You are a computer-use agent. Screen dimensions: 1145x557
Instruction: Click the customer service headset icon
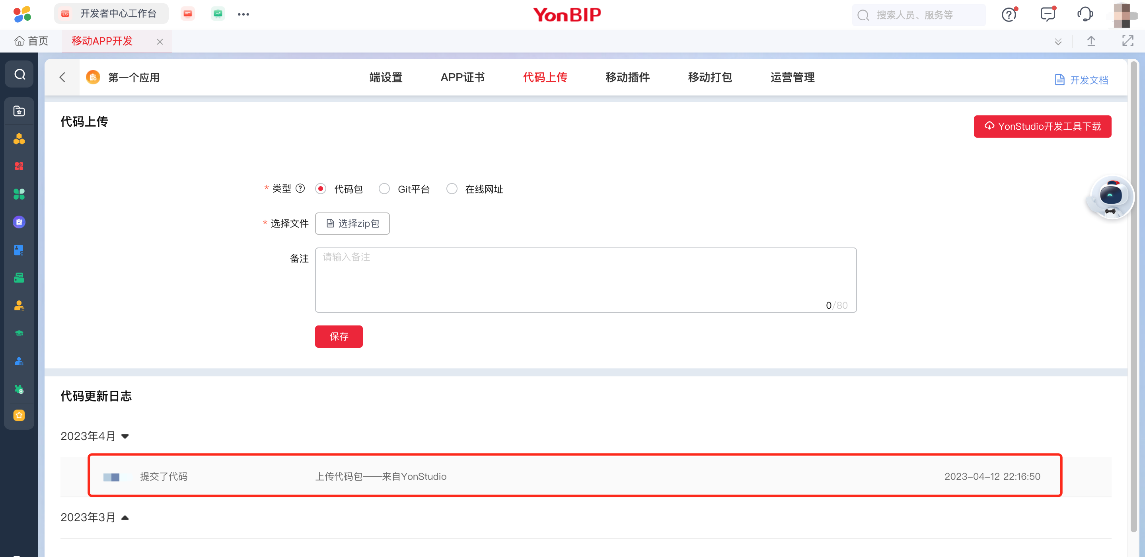(1085, 14)
